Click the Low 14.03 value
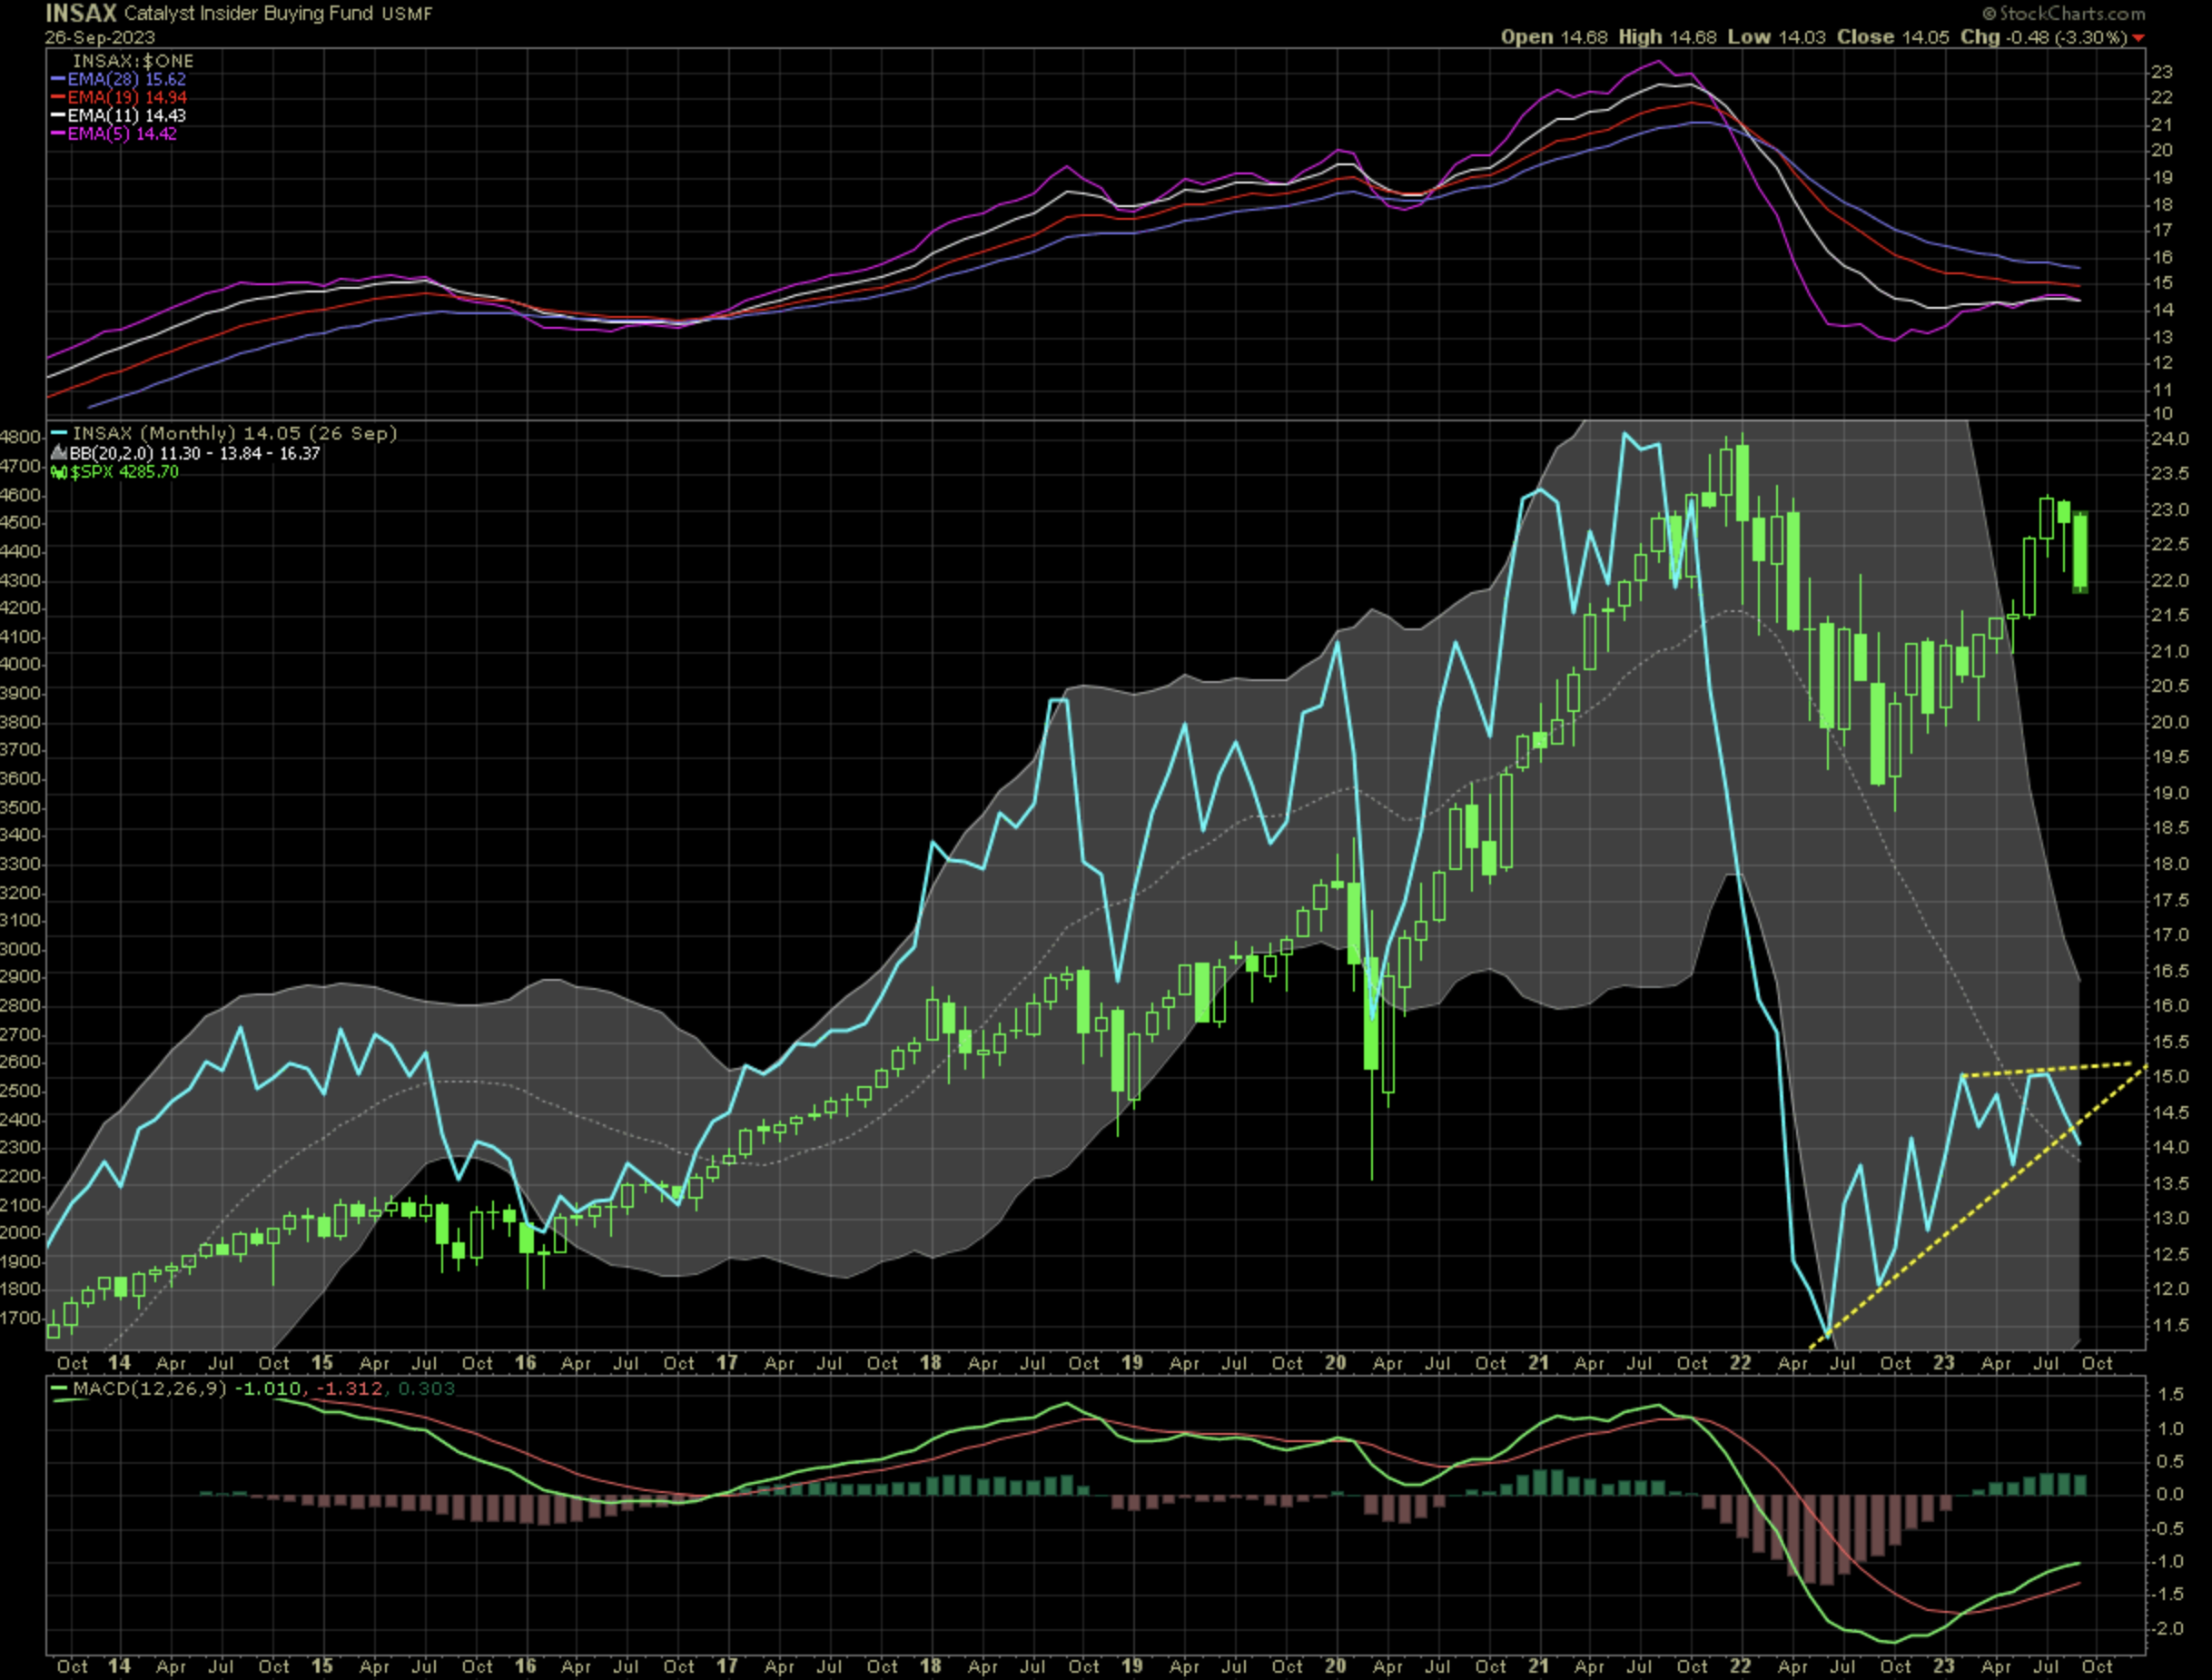The width and height of the screenshot is (2212, 1680). (x=1777, y=37)
